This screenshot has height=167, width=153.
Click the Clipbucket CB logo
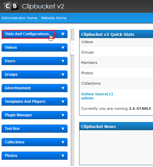(11, 6)
